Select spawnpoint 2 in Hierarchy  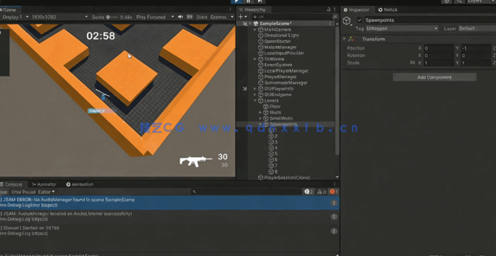pyautogui.click(x=276, y=136)
